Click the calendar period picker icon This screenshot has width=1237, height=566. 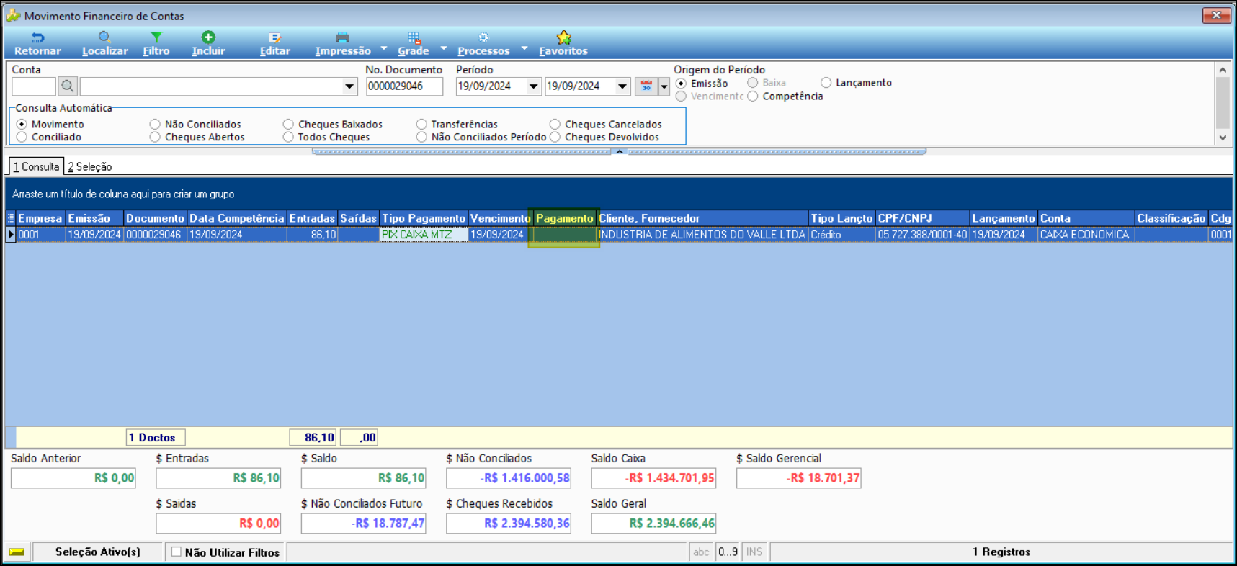tap(646, 86)
